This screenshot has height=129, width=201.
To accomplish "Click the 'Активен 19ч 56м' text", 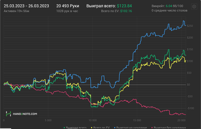I will coord(16,11).
